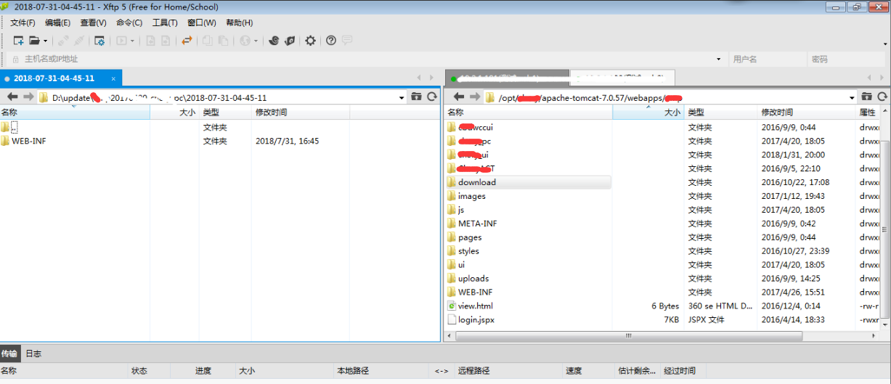This screenshot has height=384, width=891.
Task: Click the 主机名或IP地址 input field
Action: click(367, 60)
